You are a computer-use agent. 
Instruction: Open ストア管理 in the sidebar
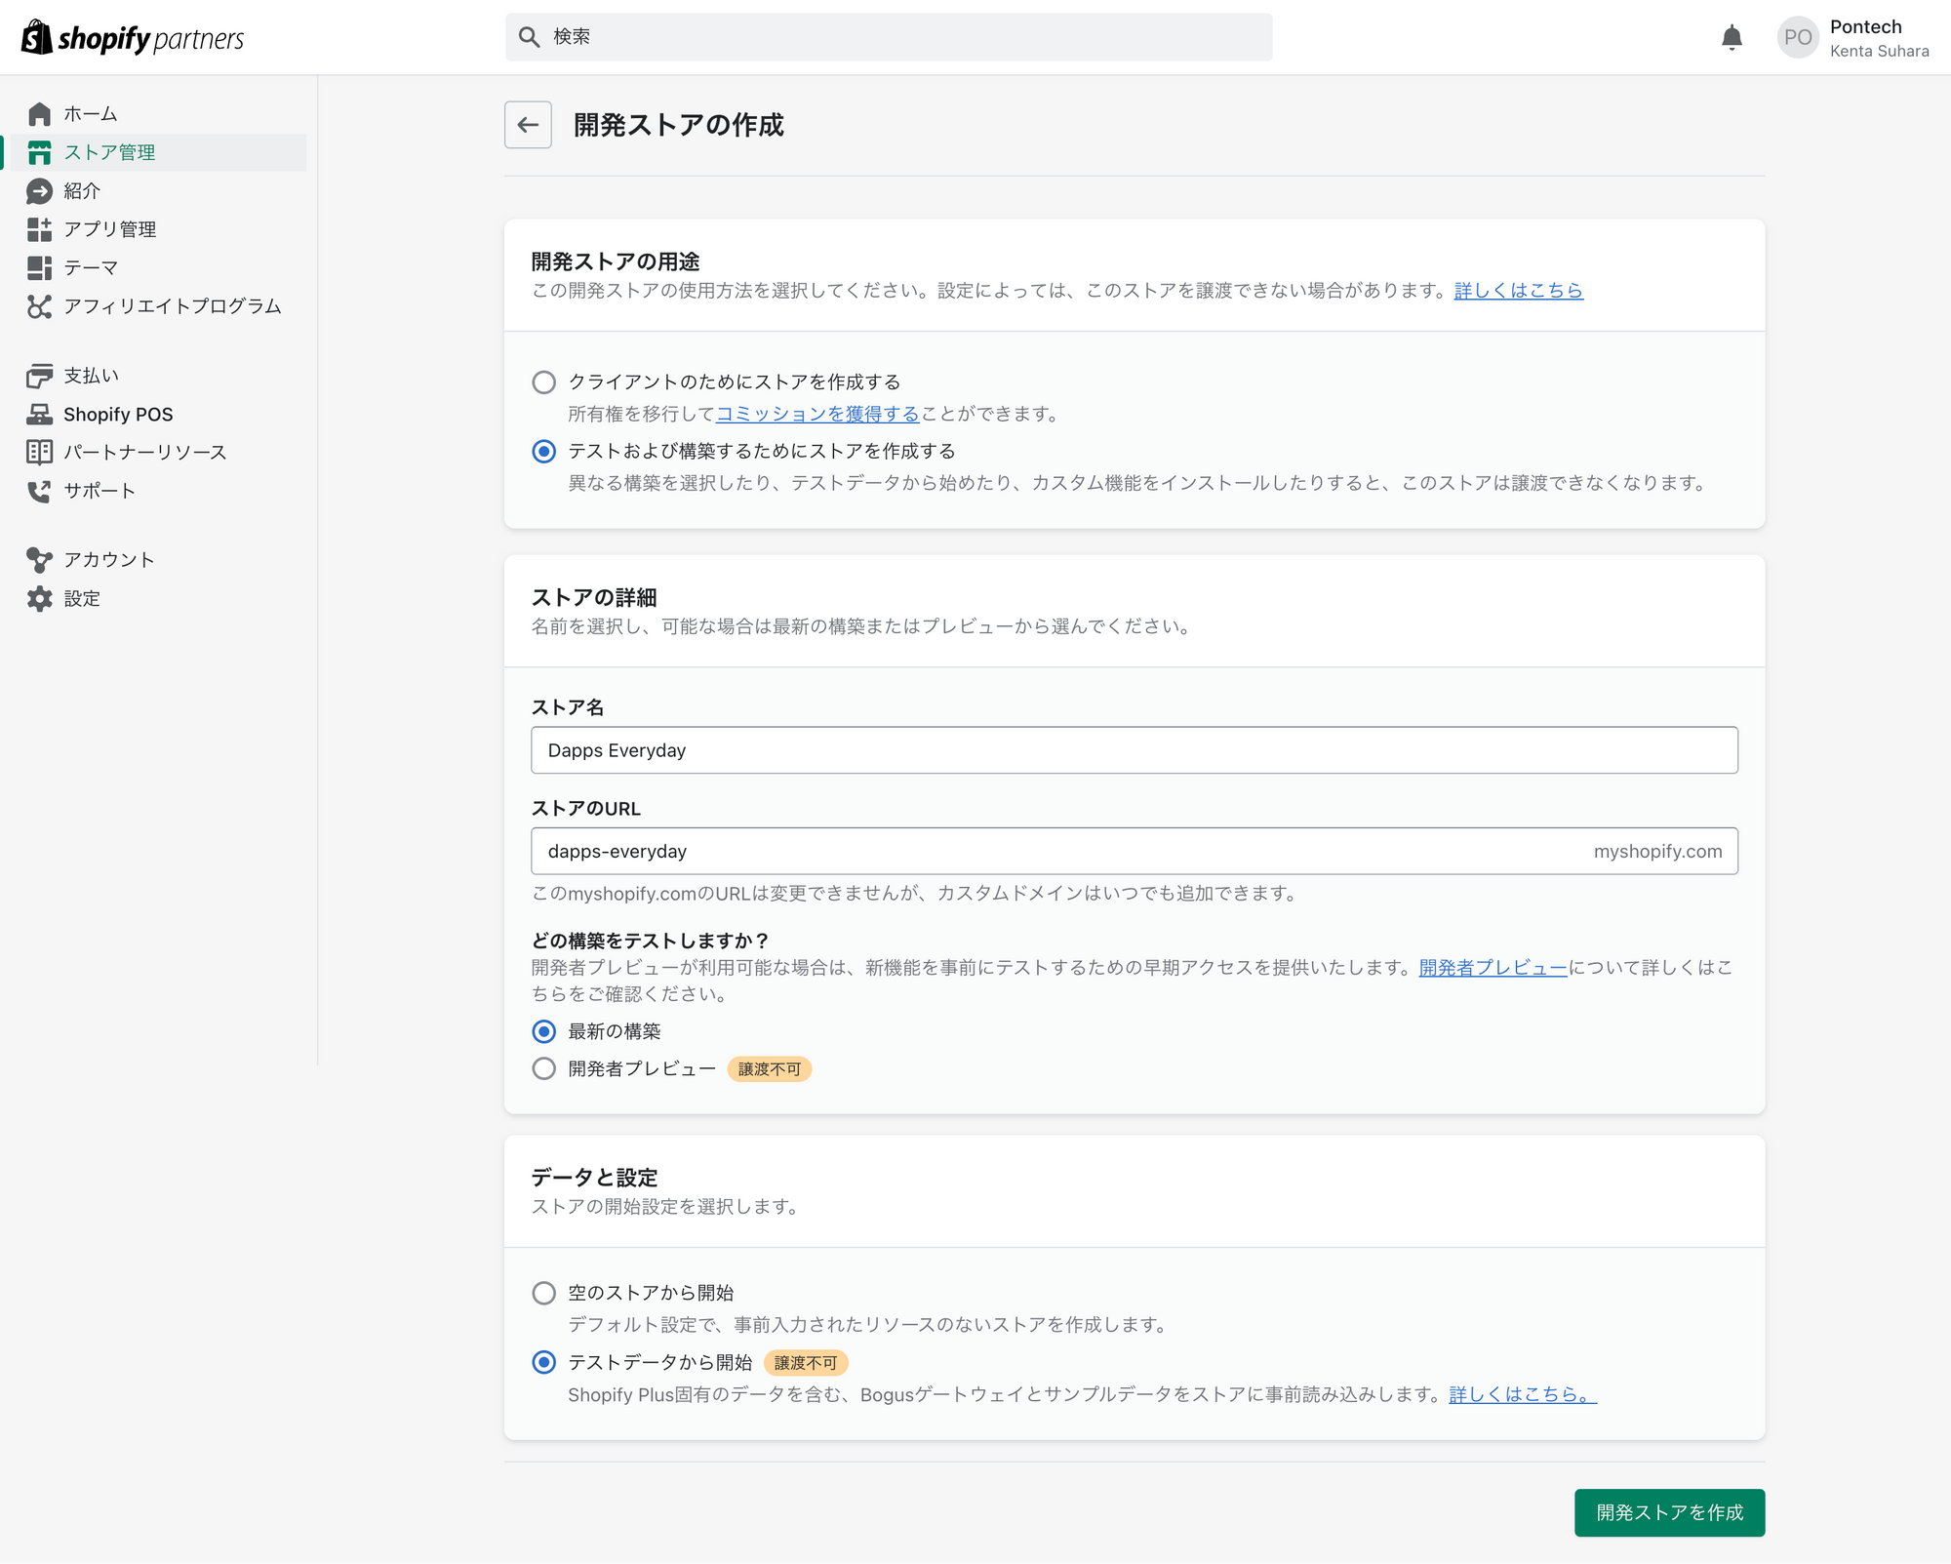tap(110, 152)
